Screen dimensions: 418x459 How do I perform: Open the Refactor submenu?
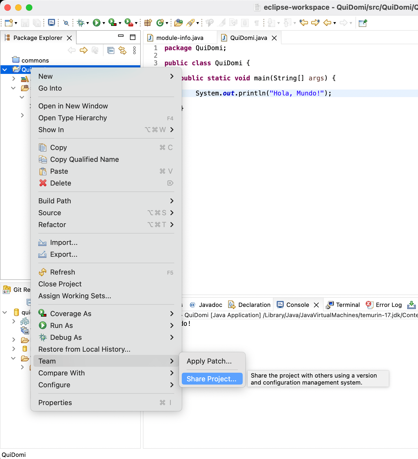click(106, 225)
